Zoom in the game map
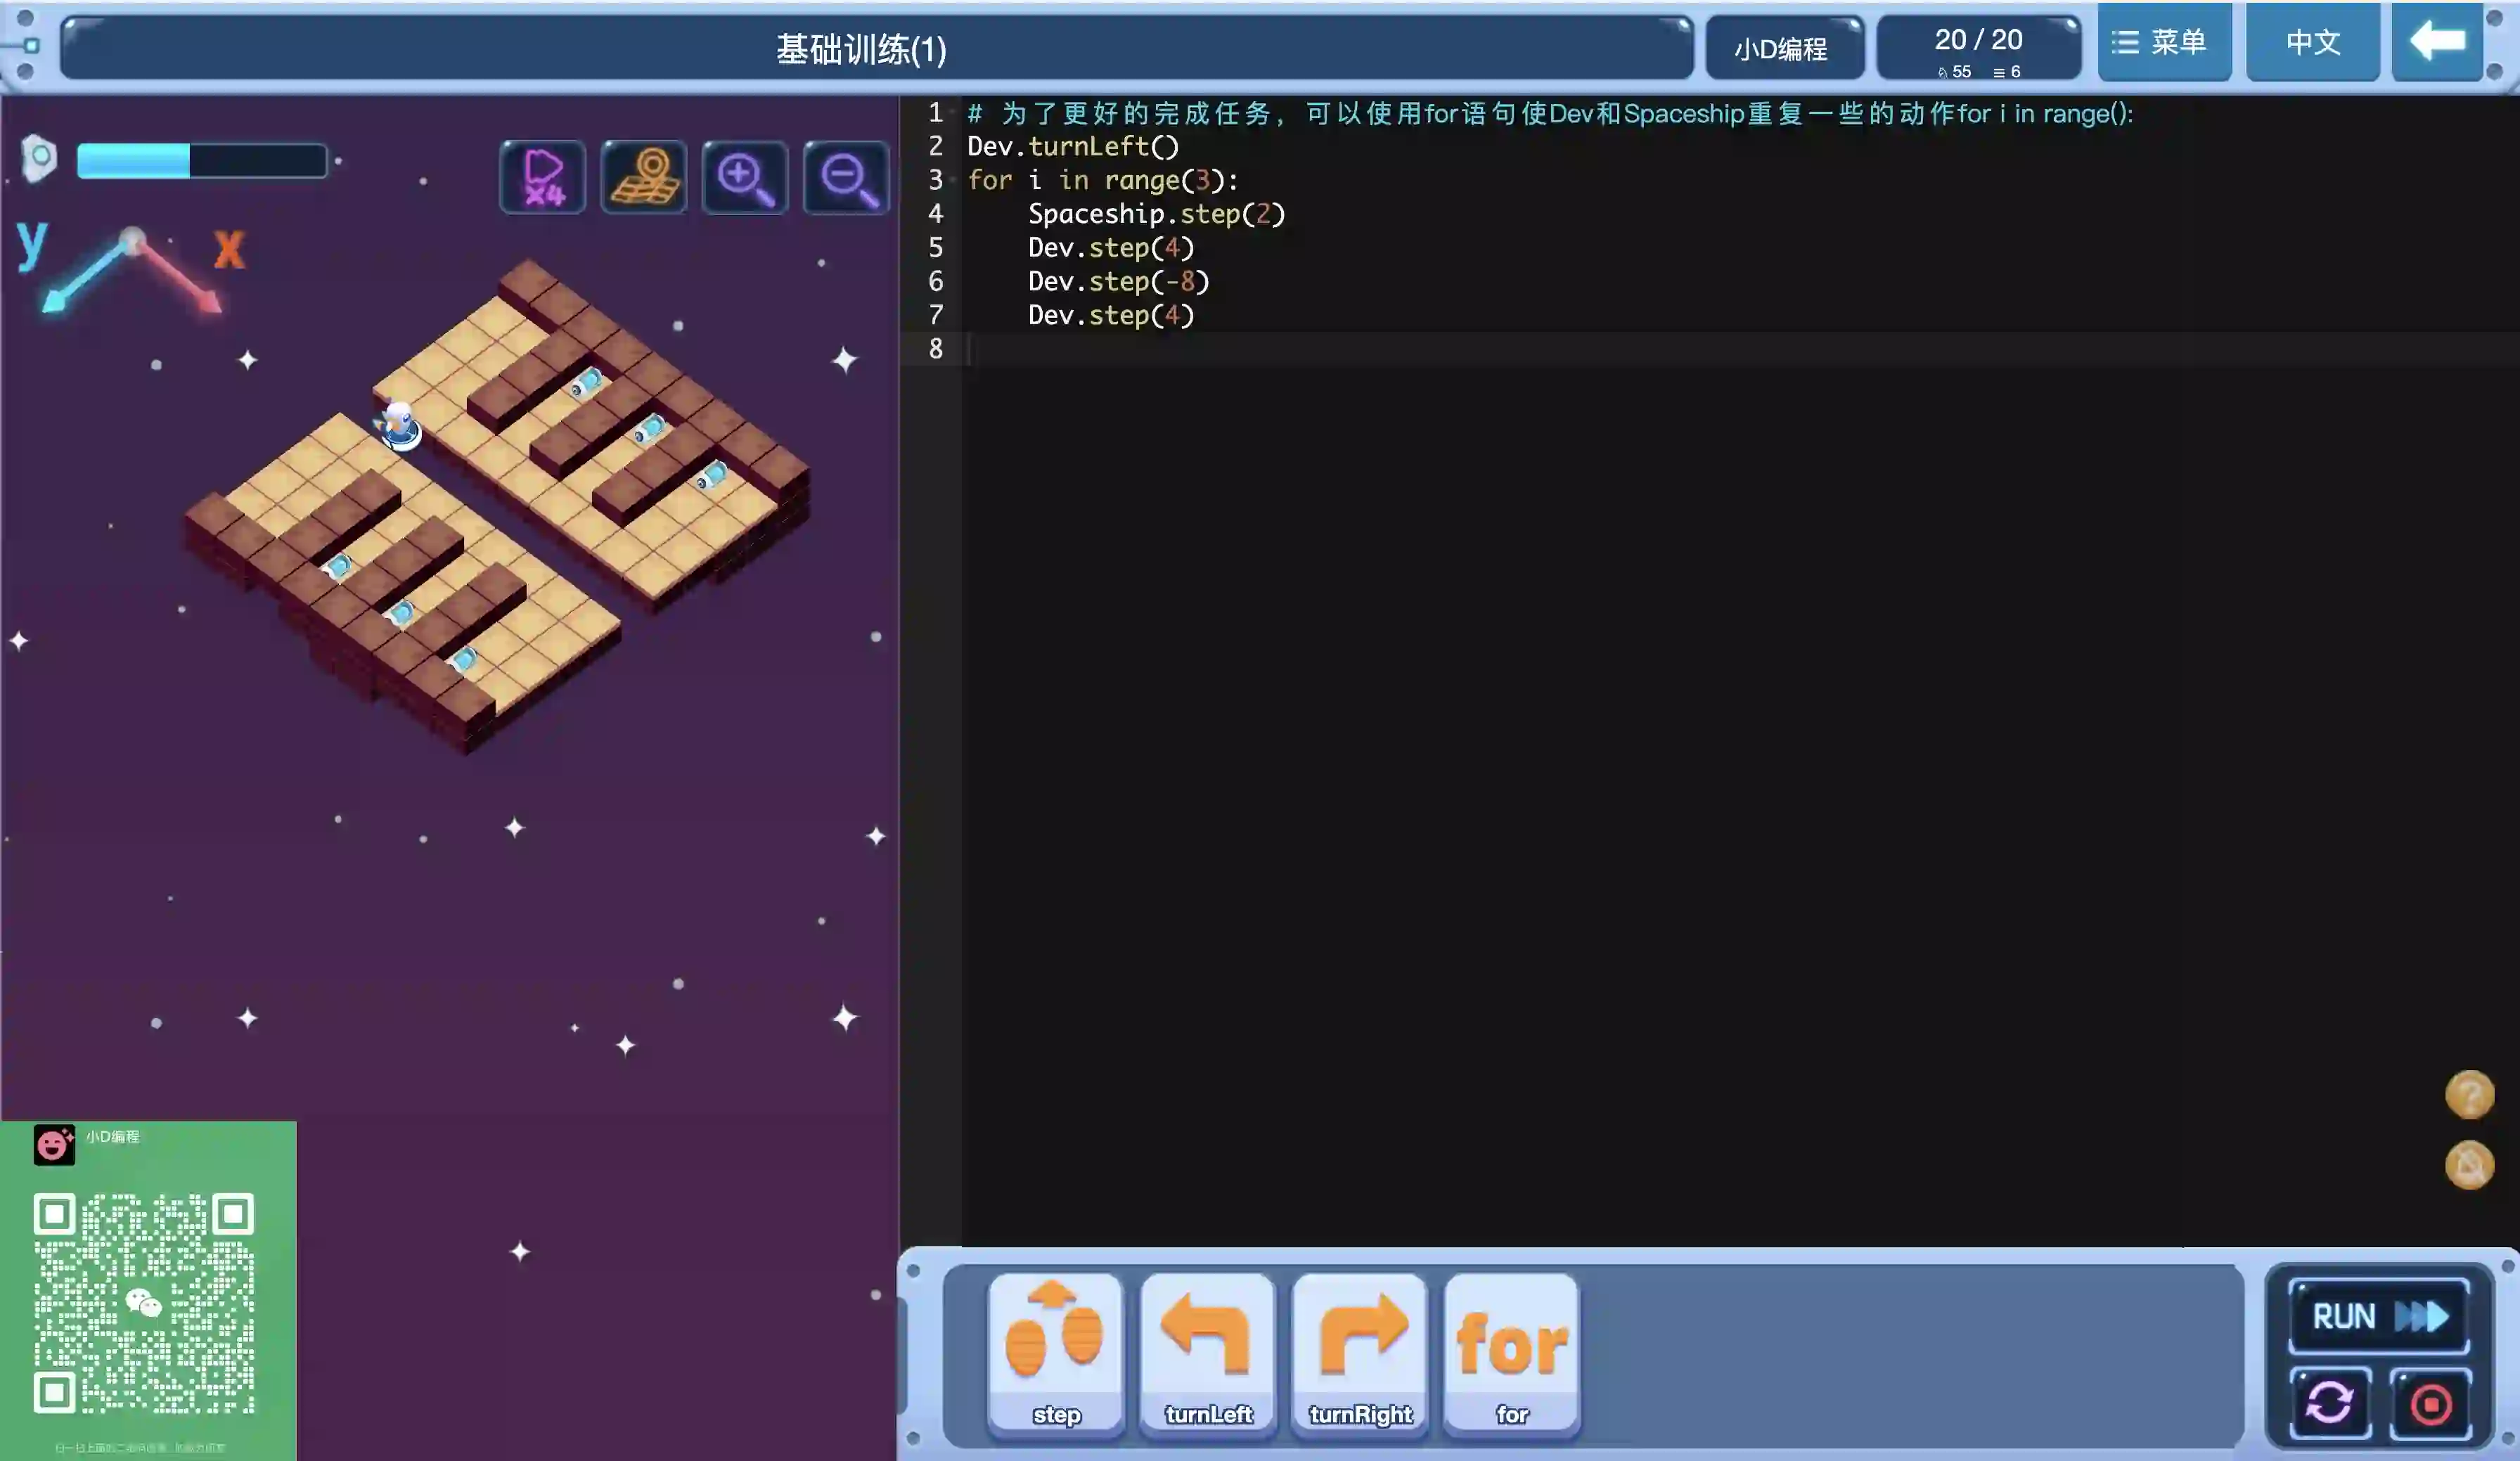 tap(745, 177)
